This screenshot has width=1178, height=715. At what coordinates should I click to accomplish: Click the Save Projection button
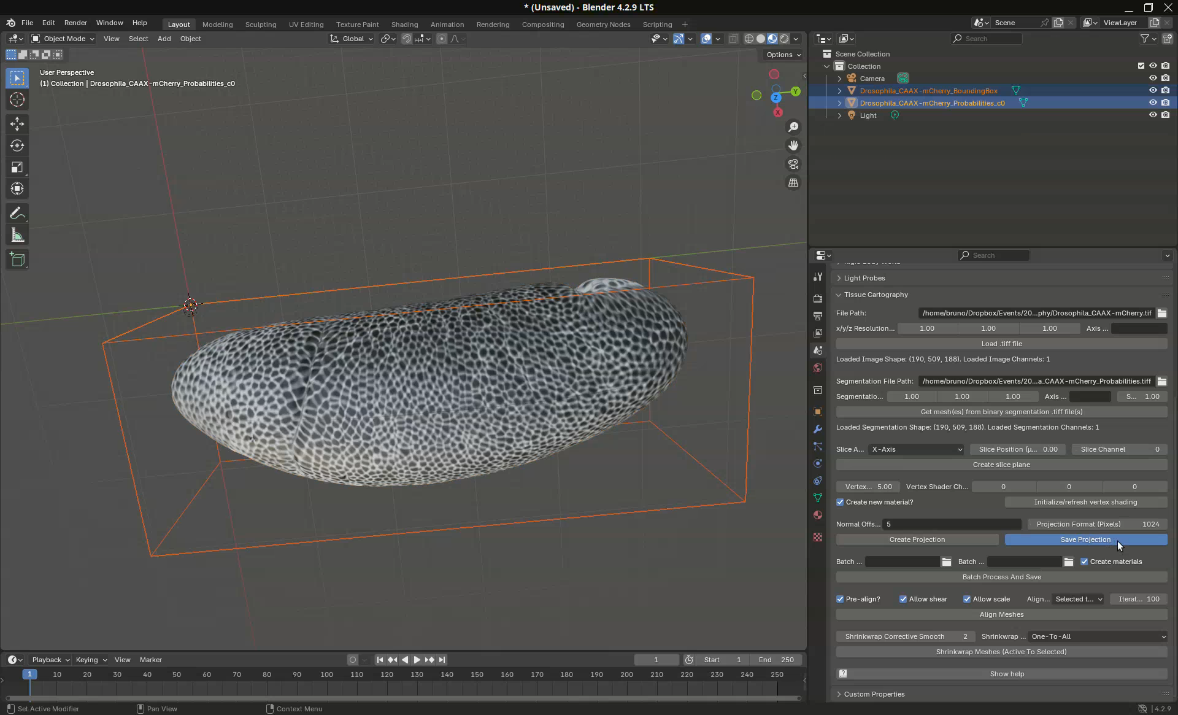pyautogui.click(x=1085, y=539)
